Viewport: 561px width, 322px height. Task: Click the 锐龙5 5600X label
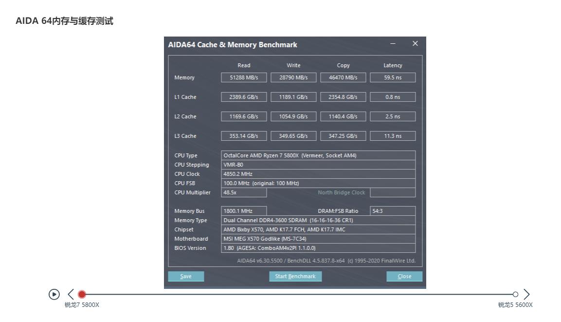515,304
